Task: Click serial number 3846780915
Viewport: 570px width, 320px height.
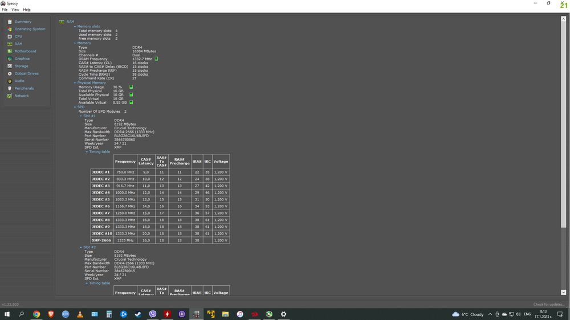Action: coord(124,271)
